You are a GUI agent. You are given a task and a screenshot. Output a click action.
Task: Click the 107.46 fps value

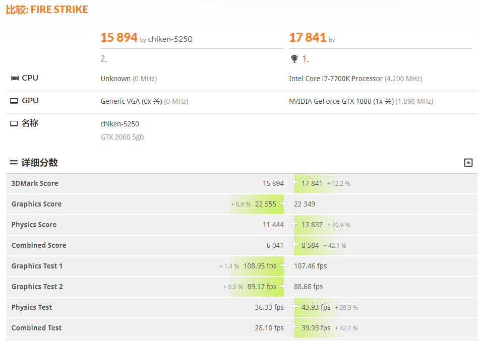(x=311, y=266)
